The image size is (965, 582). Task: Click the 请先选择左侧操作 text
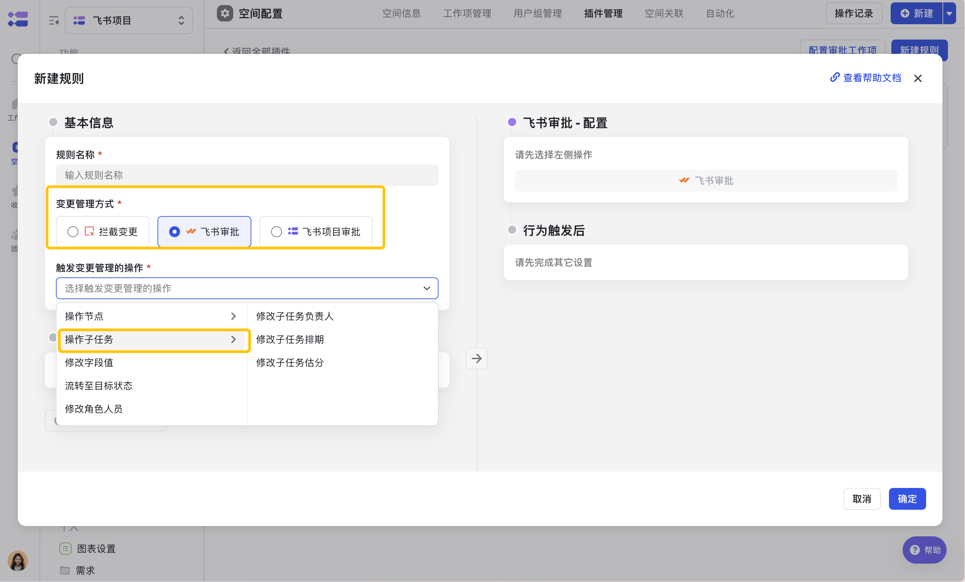[x=553, y=155]
